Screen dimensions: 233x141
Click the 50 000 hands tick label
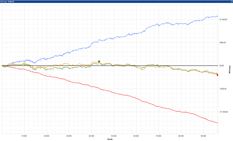click(x=114, y=136)
